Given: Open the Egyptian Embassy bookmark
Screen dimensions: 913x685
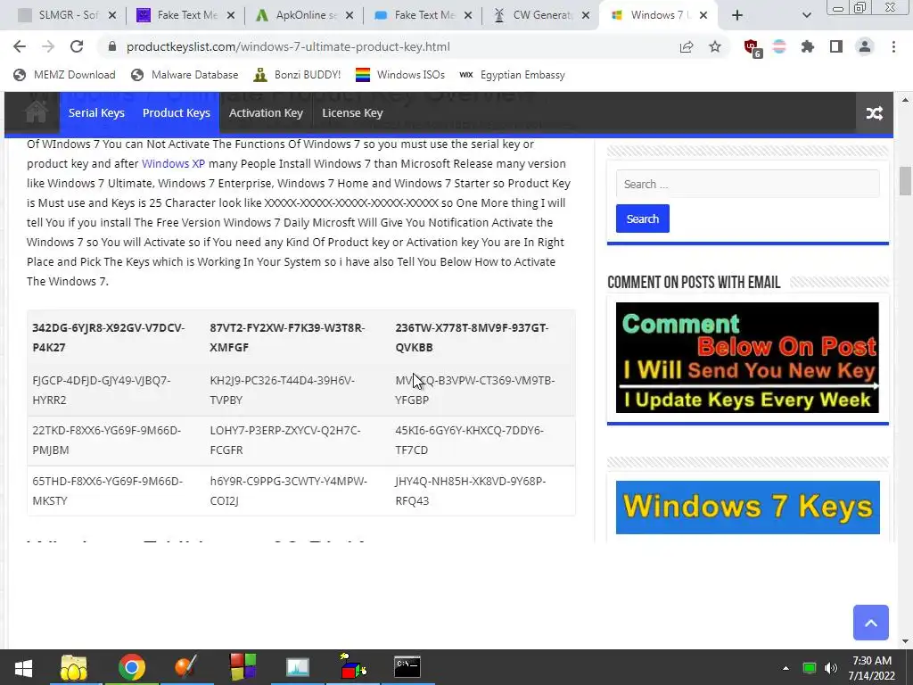Looking at the screenshot, I should pyautogui.click(x=512, y=75).
